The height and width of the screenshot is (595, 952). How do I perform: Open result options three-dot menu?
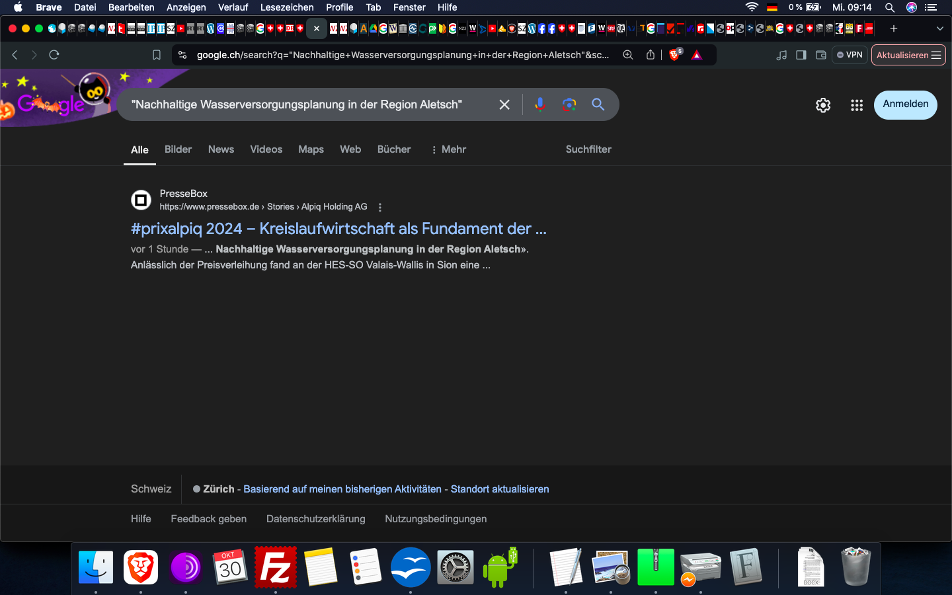pos(379,207)
